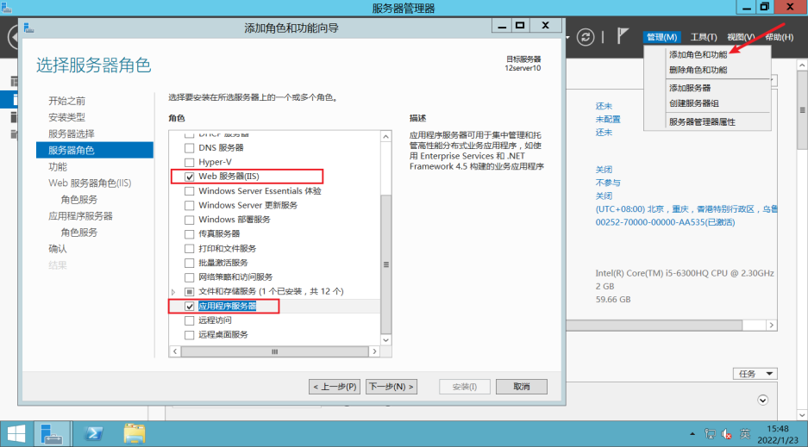Check the 批量激活服务 checkbox
Screen dimensions: 808x447
click(x=189, y=264)
